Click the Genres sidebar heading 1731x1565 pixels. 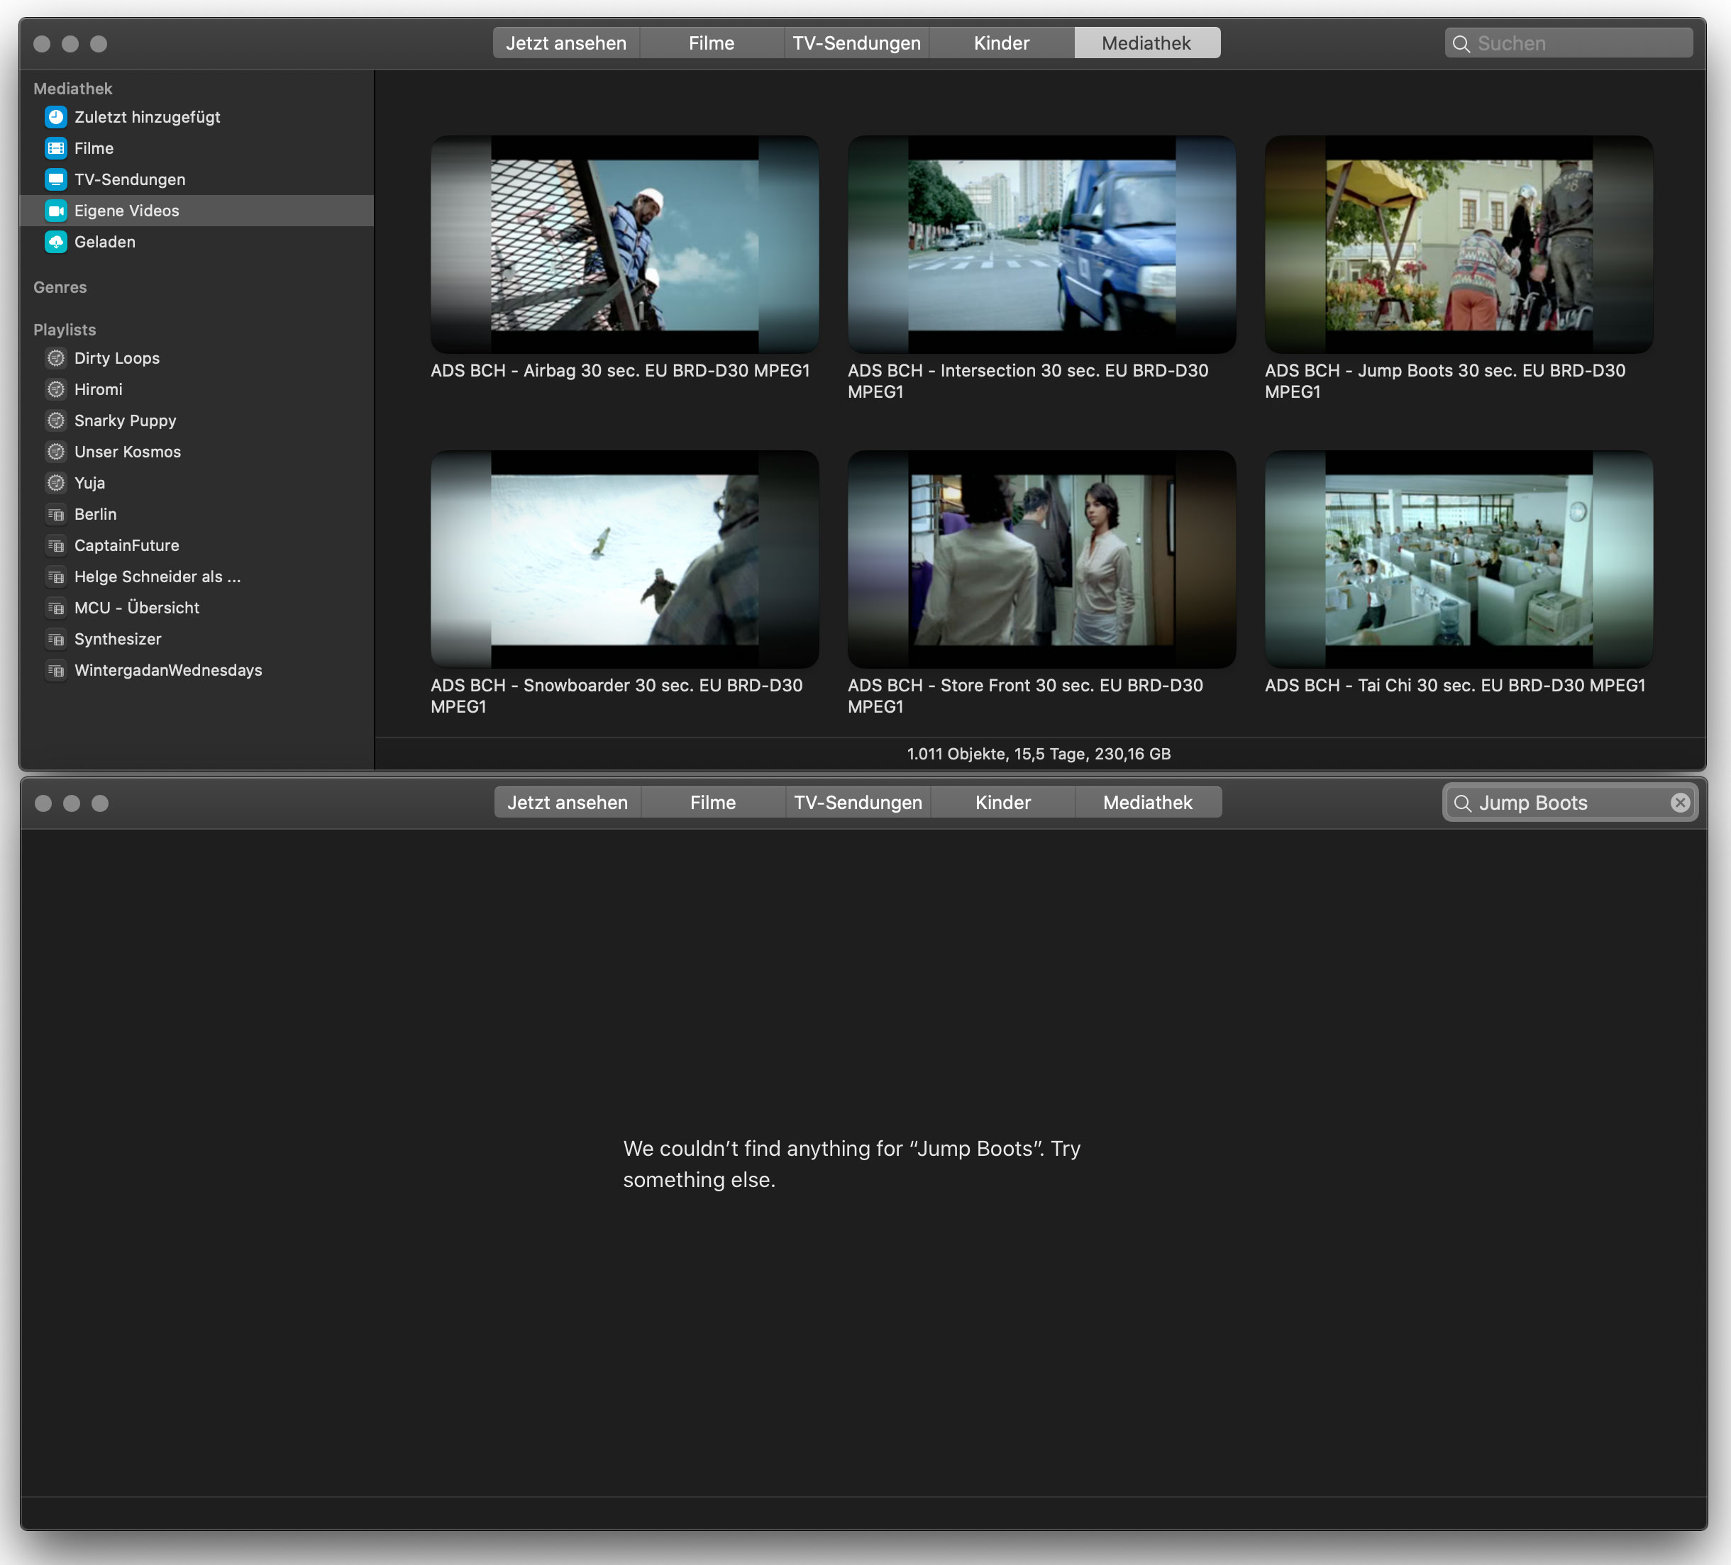pos(60,288)
